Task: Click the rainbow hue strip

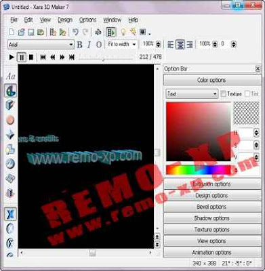Action: 199,170
